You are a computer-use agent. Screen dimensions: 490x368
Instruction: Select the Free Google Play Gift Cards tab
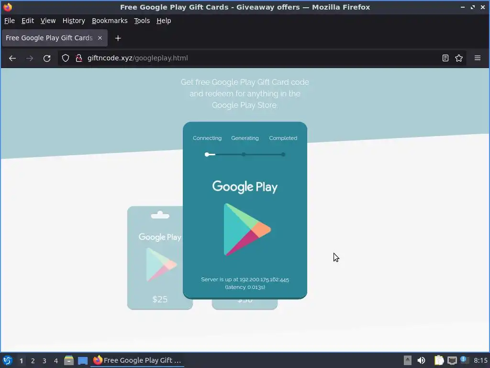point(55,38)
